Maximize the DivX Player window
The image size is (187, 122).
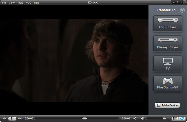177,2
